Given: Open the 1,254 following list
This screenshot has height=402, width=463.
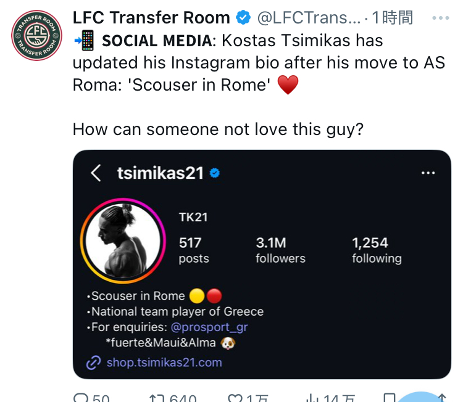Looking at the screenshot, I should [376, 250].
